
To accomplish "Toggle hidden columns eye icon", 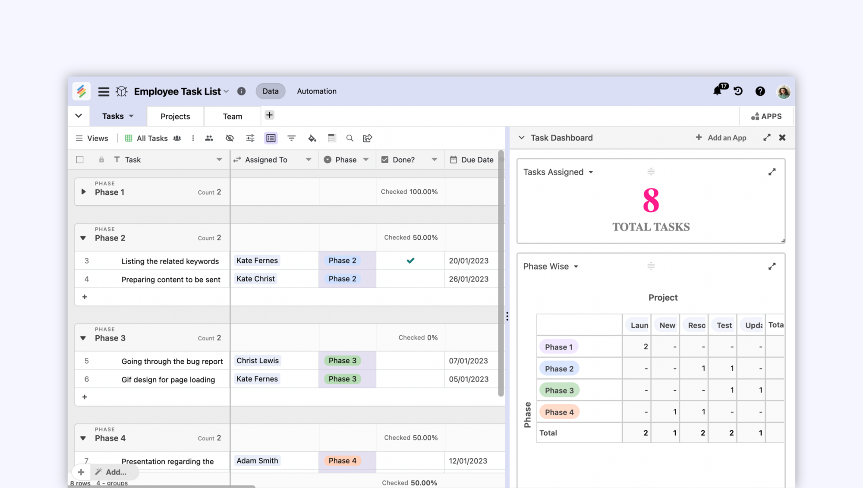I will [x=230, y=138].
